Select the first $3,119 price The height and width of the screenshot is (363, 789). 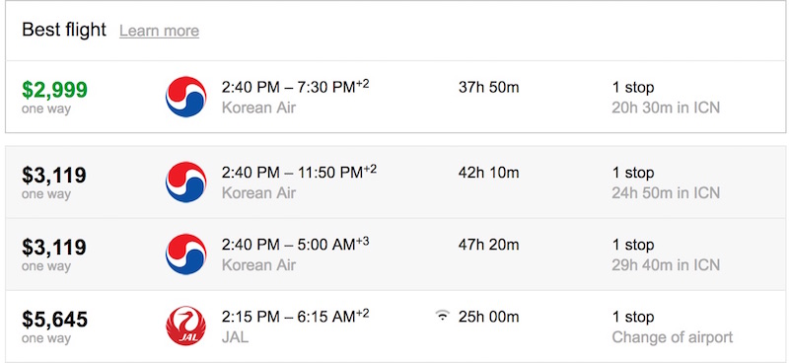[54, 176]
